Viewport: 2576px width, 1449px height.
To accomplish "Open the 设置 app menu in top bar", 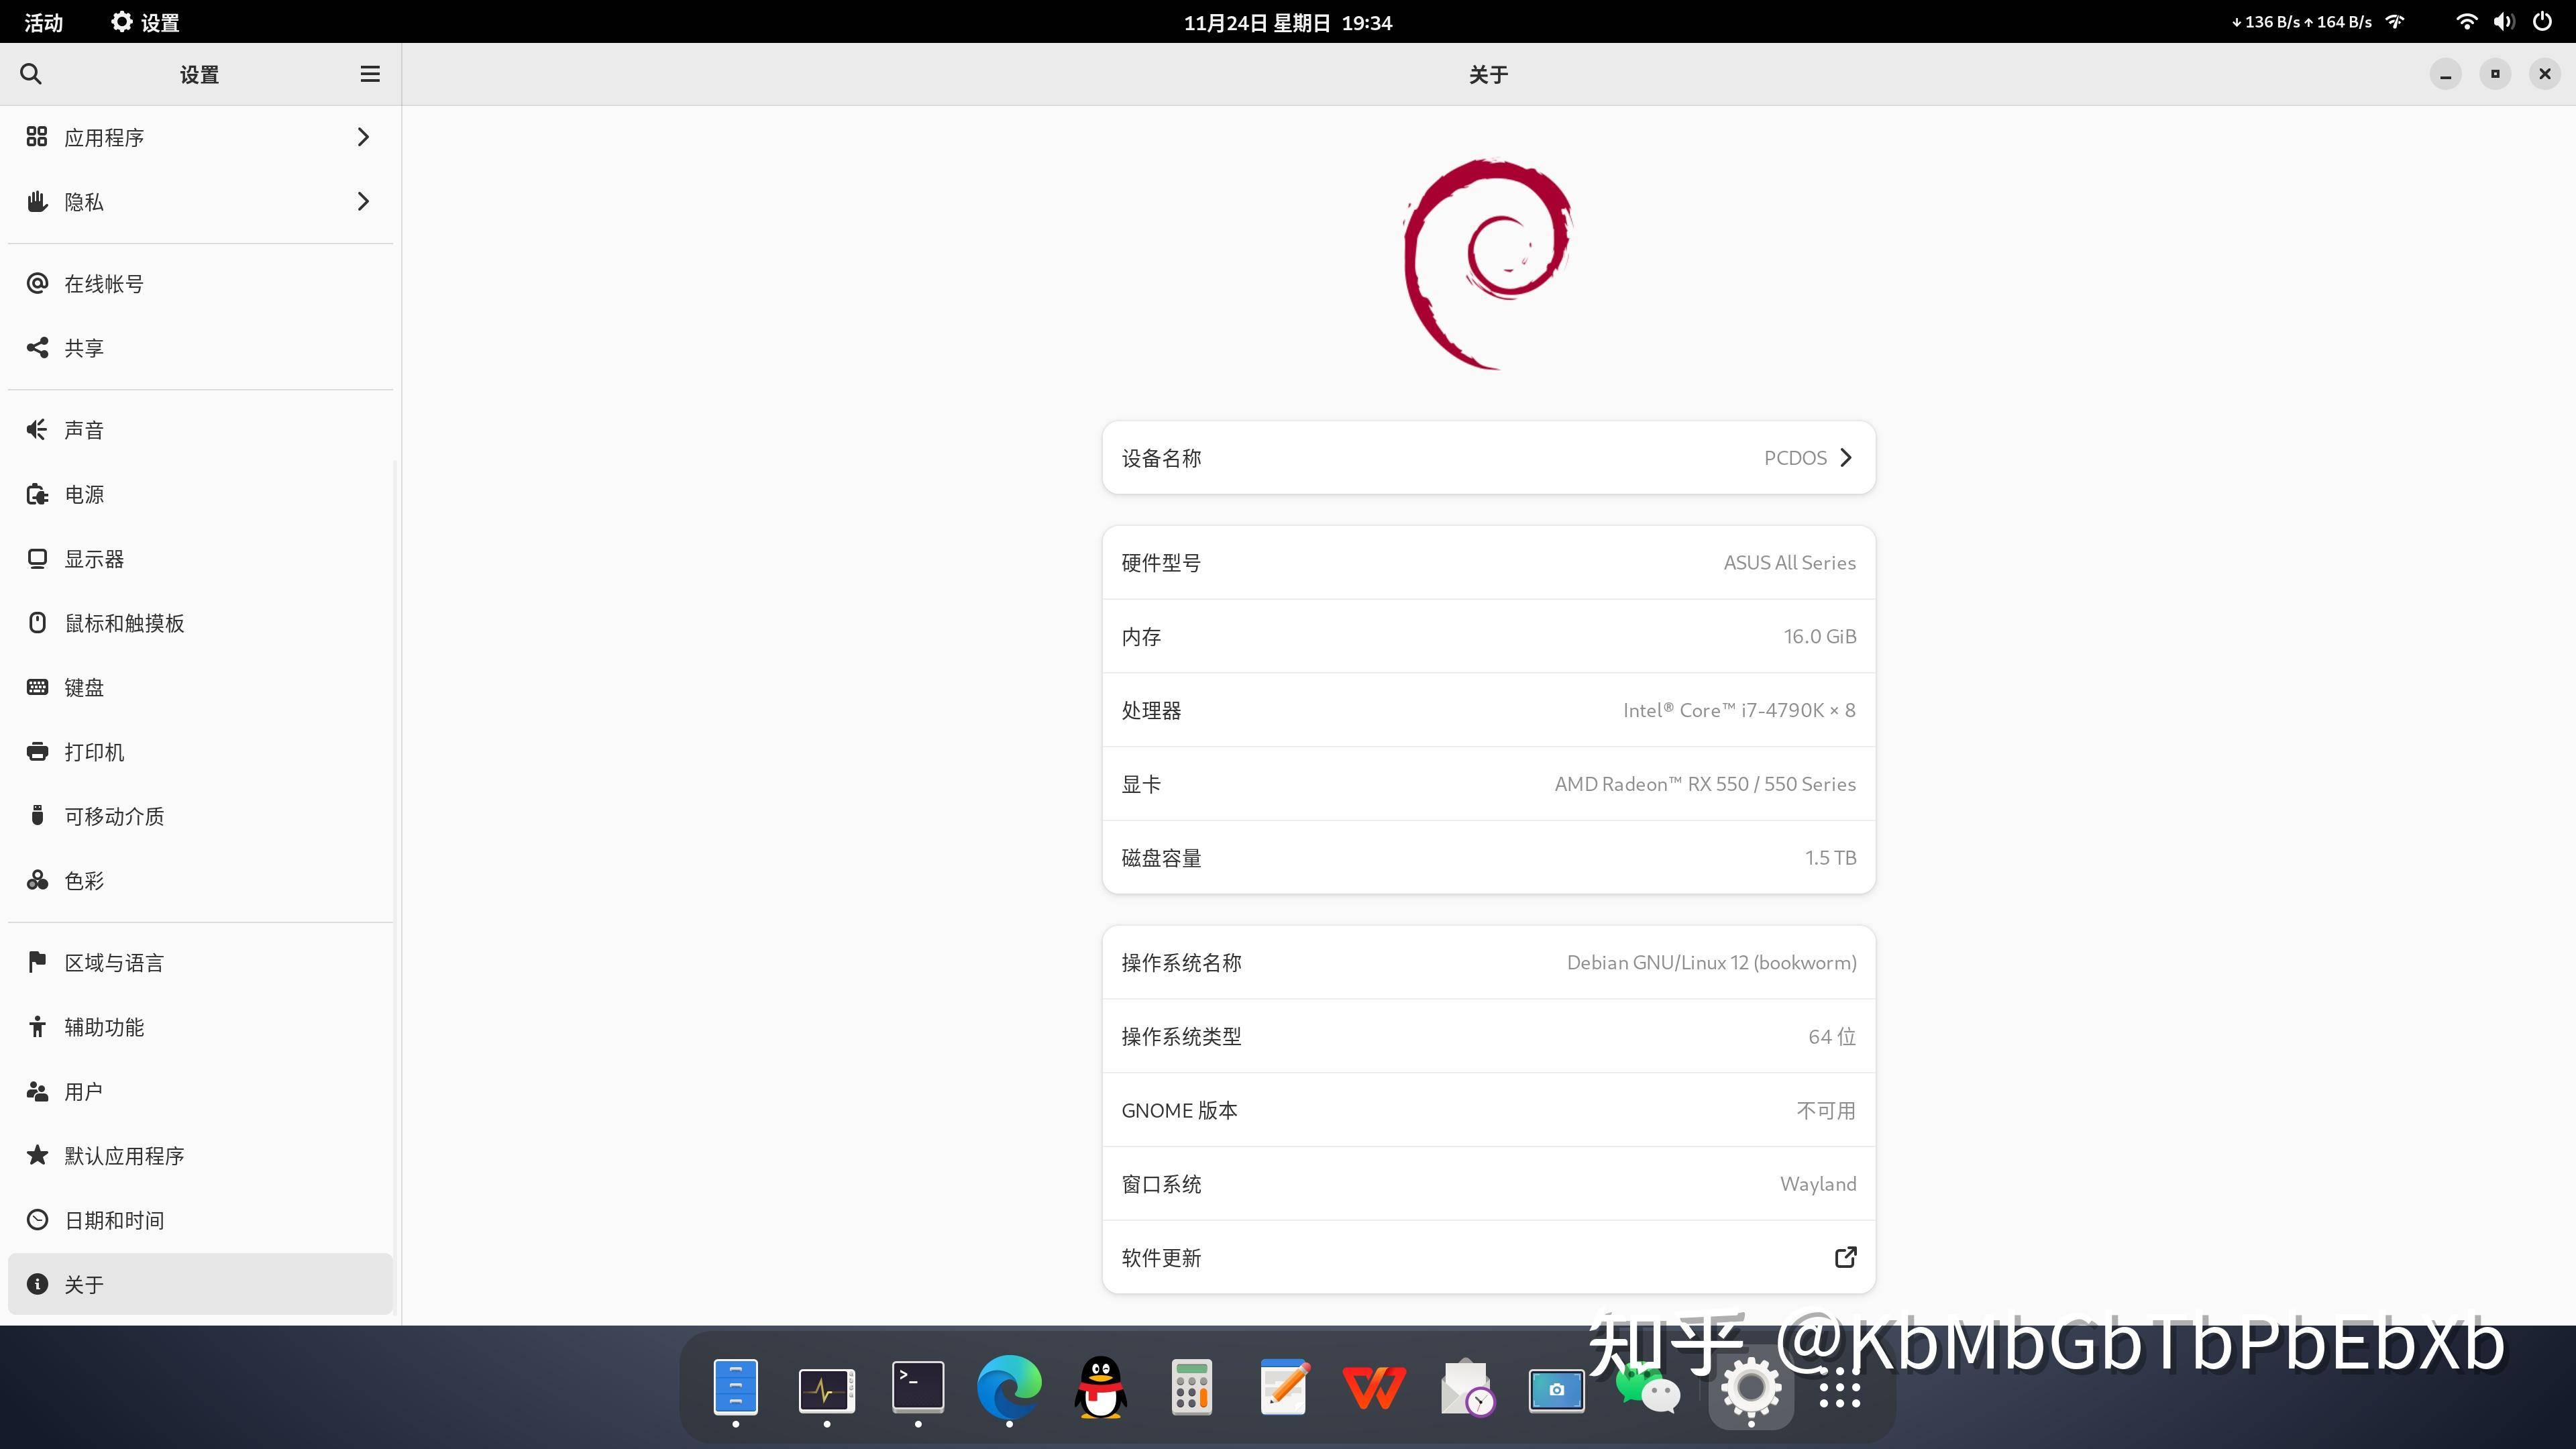I will pos(145,22).
